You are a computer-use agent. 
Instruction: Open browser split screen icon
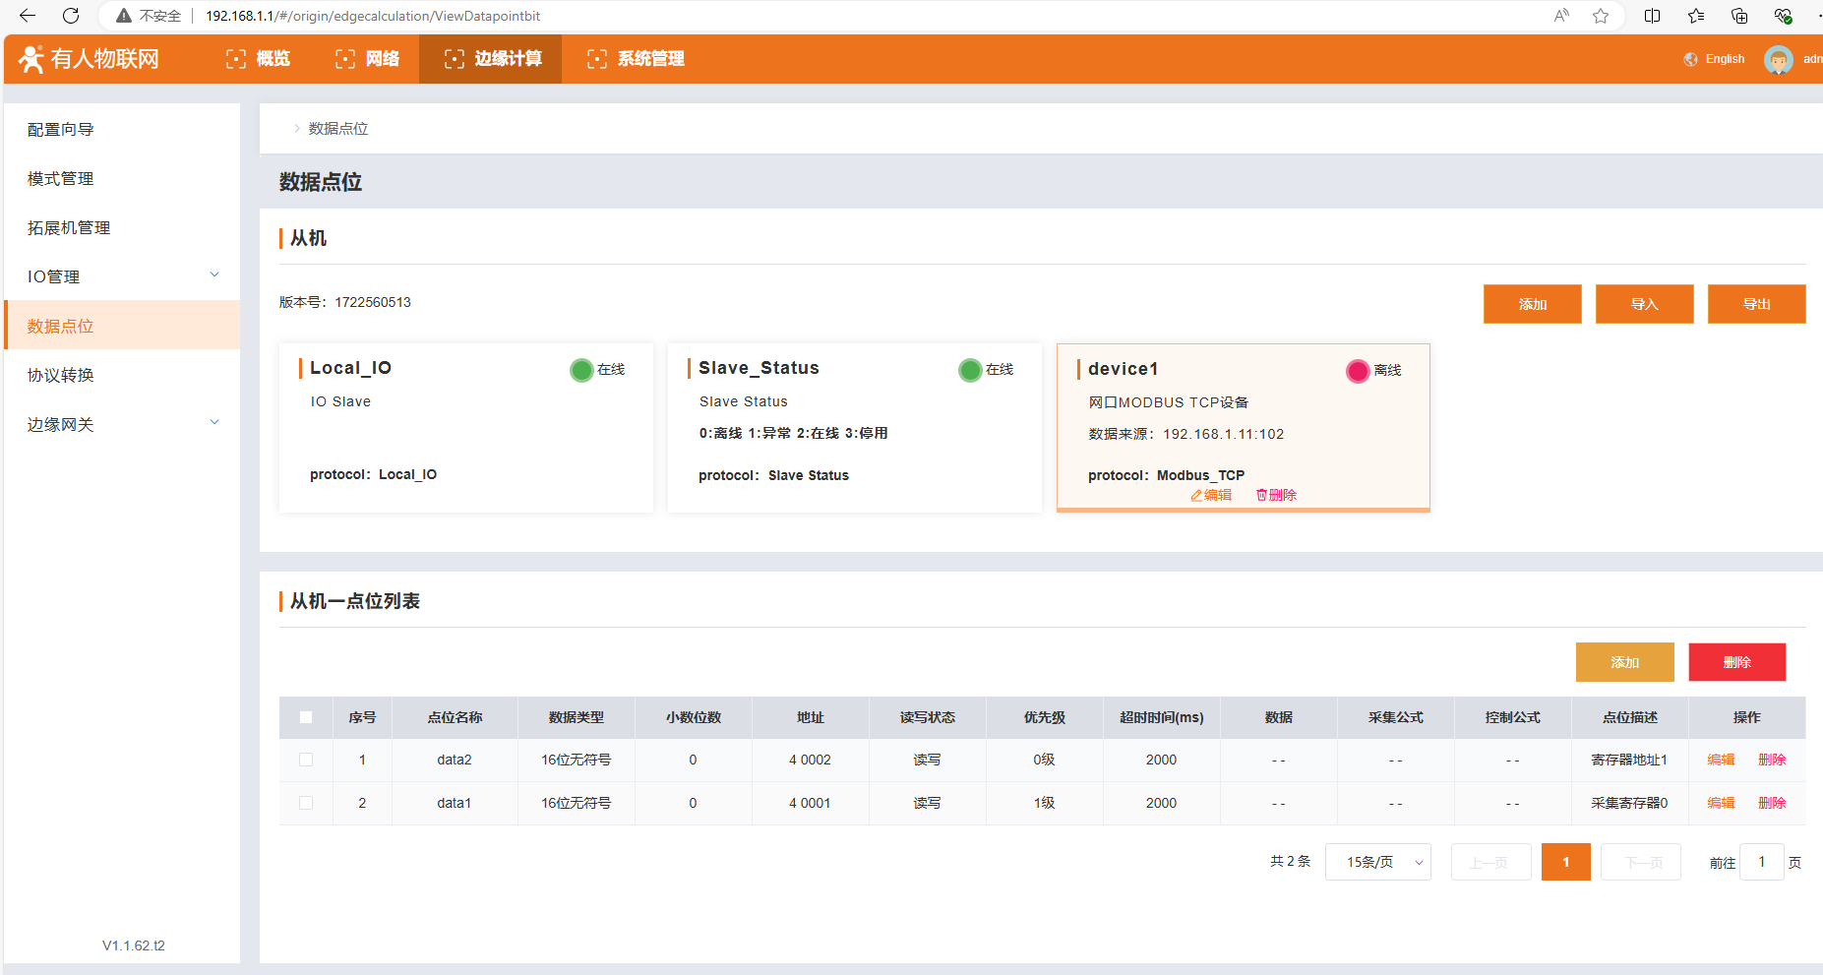(x=1653, y=16)
